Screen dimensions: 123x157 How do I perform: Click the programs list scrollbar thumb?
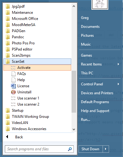[x=74, y=92]
